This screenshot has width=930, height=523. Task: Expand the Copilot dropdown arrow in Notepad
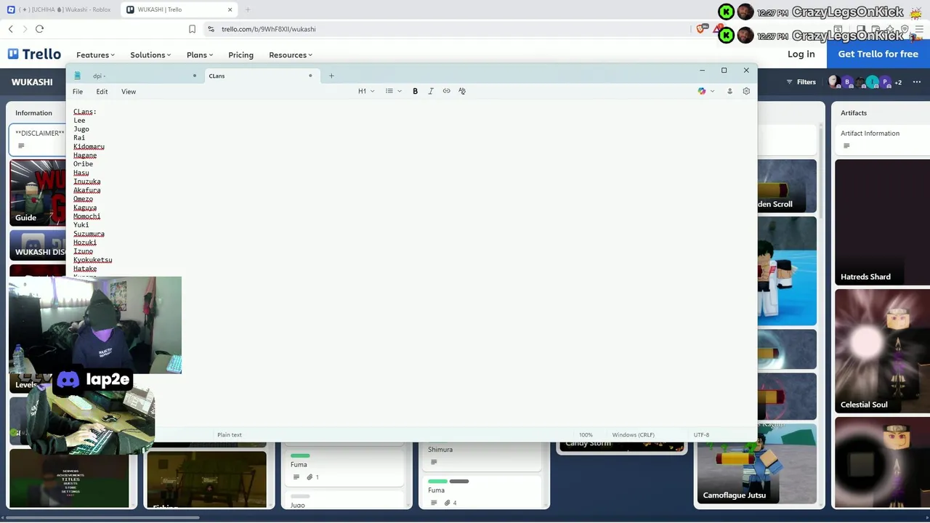pos(712,92)
